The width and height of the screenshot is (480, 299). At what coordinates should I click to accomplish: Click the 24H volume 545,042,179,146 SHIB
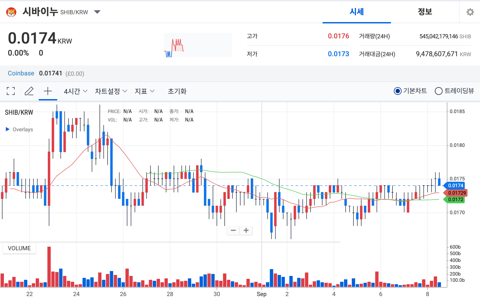(x=445, y=36)
